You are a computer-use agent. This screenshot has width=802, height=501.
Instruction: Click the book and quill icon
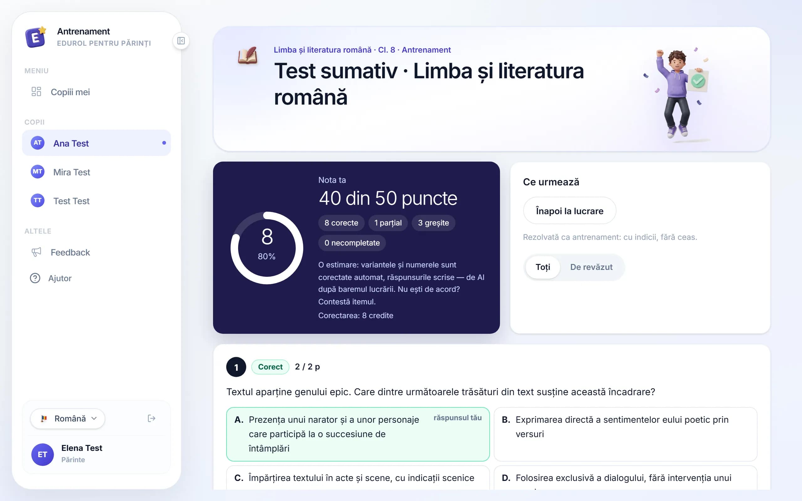coord(247,55)
